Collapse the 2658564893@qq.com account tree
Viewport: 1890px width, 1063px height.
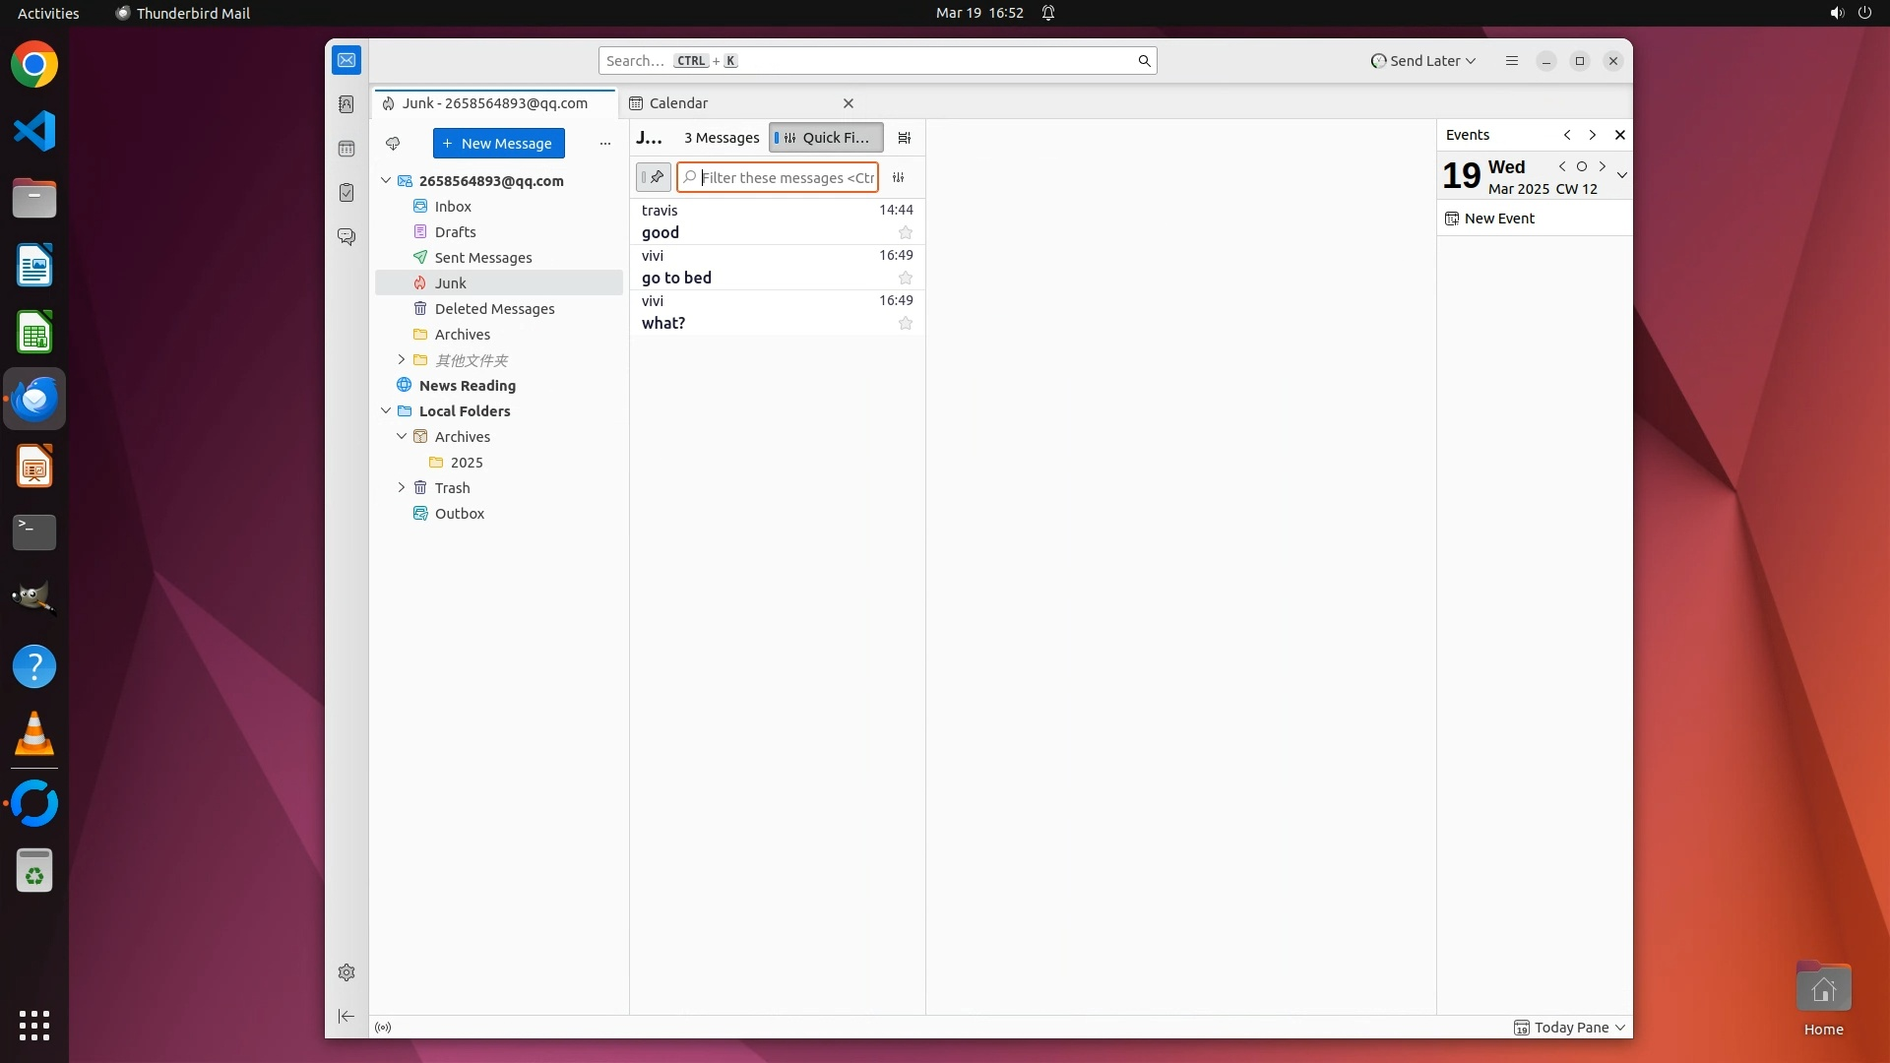point(386,181)
